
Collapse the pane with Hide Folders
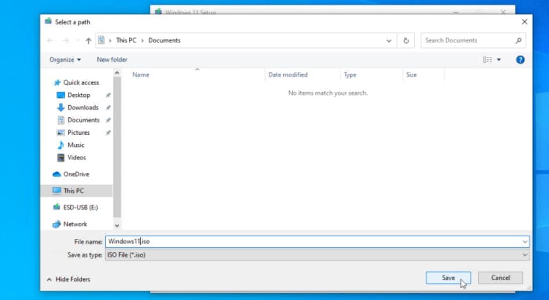[x=69, y=279]
